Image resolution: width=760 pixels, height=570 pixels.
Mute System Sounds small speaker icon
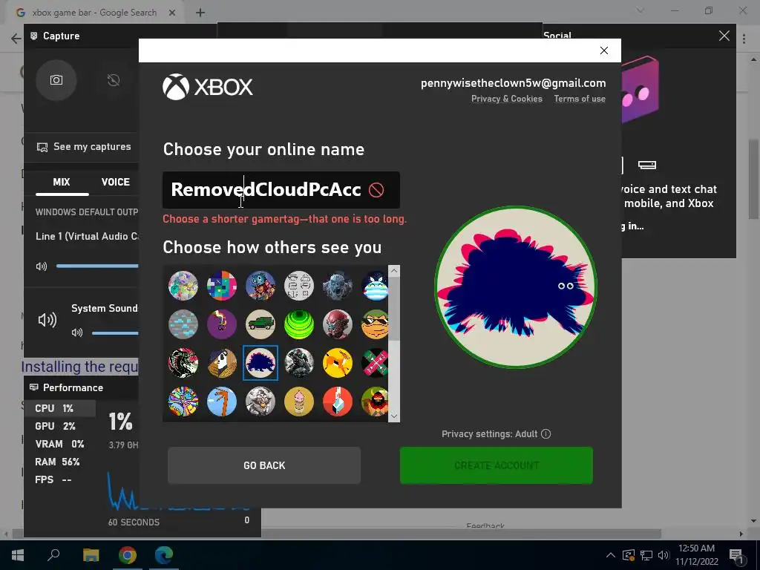click(77, 332)
